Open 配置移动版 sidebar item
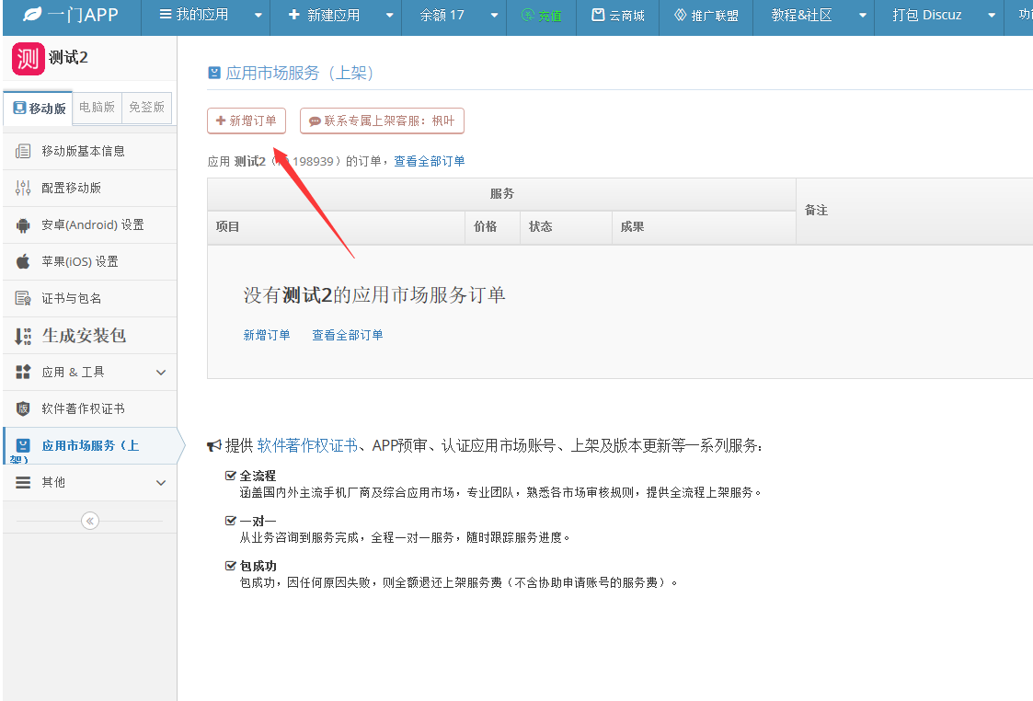Image resolution: width=1033 pixels, height=701 pixels. click(89, 188)
